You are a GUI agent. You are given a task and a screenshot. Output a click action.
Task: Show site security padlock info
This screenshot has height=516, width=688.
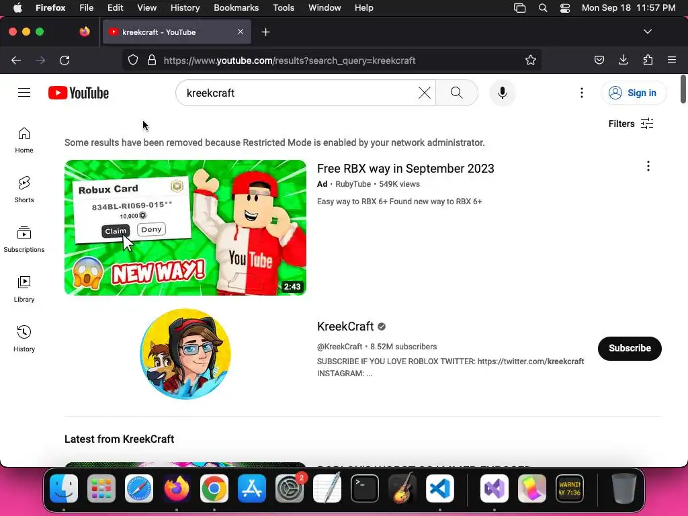coord(152,60)
